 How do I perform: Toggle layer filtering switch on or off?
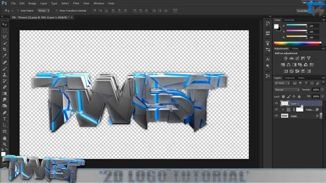tap(323, 83)
